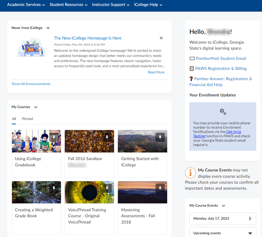Unpin the Mastering Assessments Fall 2018 course
The width and height of the screenshot is (262, 237).
coord(160,188)
